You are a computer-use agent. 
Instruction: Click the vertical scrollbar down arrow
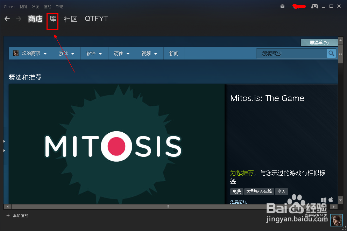(341, 200)
